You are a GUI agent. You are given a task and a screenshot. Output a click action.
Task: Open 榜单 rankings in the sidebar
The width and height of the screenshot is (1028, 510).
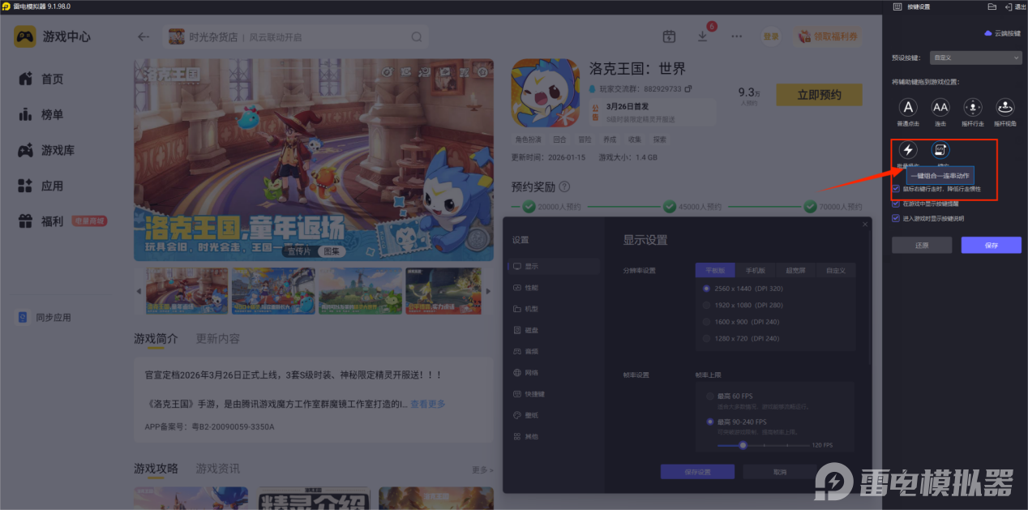[x=52, y=114]
